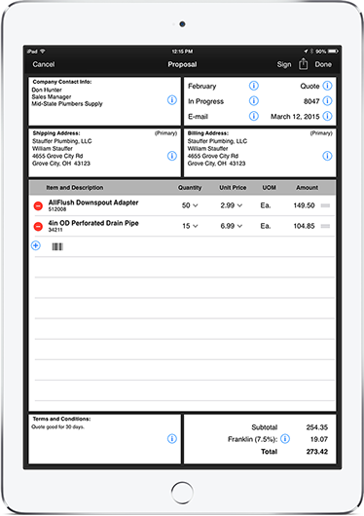This screenshot has height=516, width=364.
Task: Remove 4in OD Perforated Drain Pipe line
Action: [38, 227]
